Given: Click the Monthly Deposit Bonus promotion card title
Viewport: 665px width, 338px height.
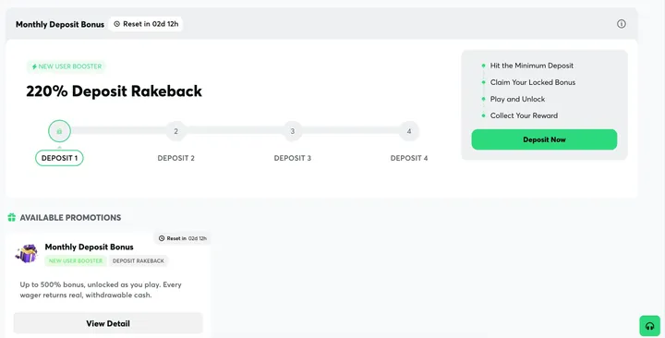Looking at the screenshot, I should tap(89, 247).
